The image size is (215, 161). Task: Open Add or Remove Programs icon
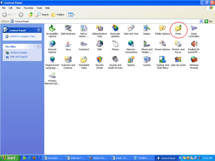click(84, 31)
